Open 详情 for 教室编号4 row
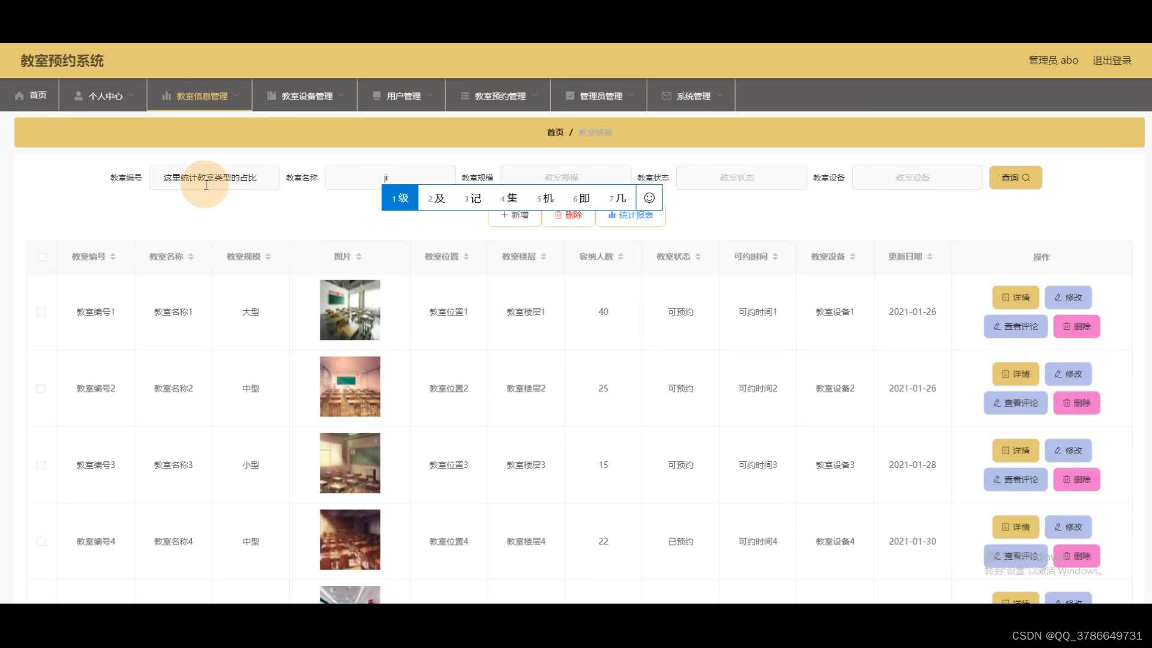The image size is (1152, 648). (1016, 527)
